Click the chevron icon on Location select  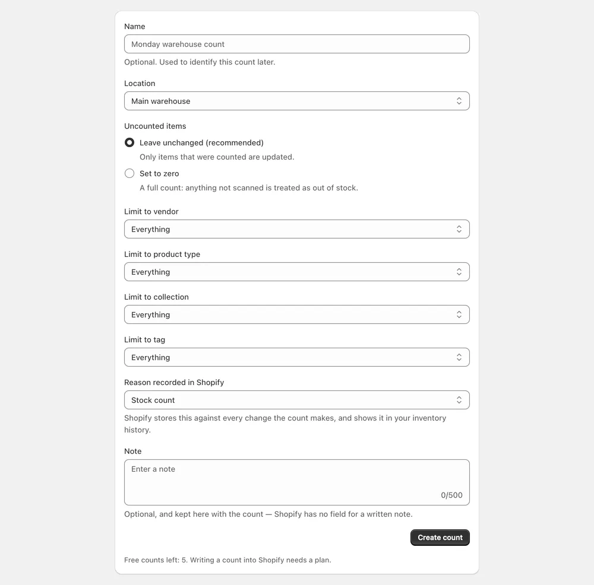tap(459, 101)
